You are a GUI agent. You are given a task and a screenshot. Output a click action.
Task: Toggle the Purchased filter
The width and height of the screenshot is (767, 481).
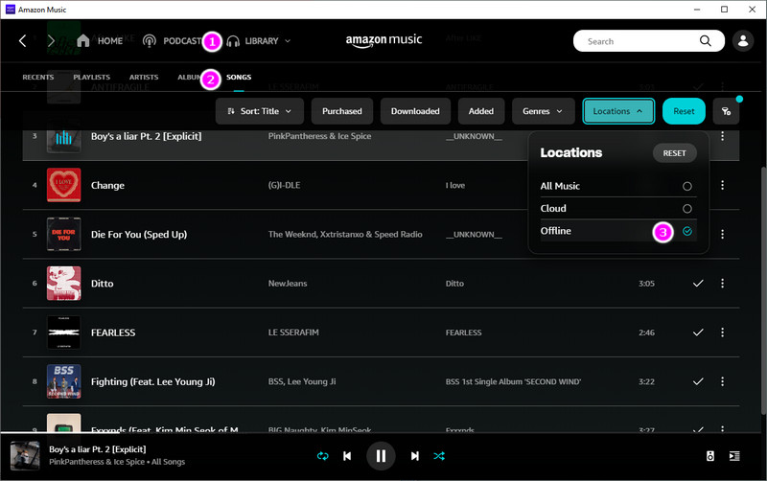coord(342,111)
